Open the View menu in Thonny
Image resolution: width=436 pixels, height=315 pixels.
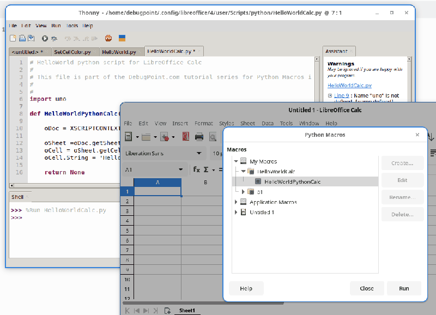[41, 26]
